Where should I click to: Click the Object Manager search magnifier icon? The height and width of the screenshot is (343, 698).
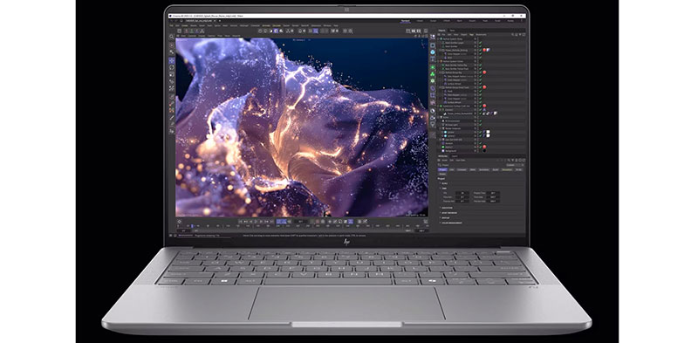coord(512,35)
